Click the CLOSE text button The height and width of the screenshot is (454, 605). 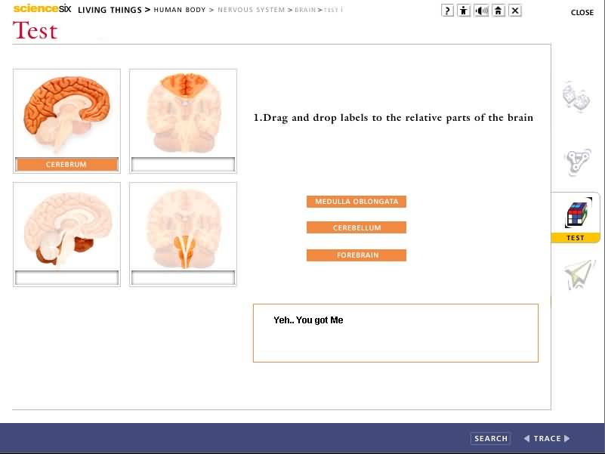pos(582,13)
